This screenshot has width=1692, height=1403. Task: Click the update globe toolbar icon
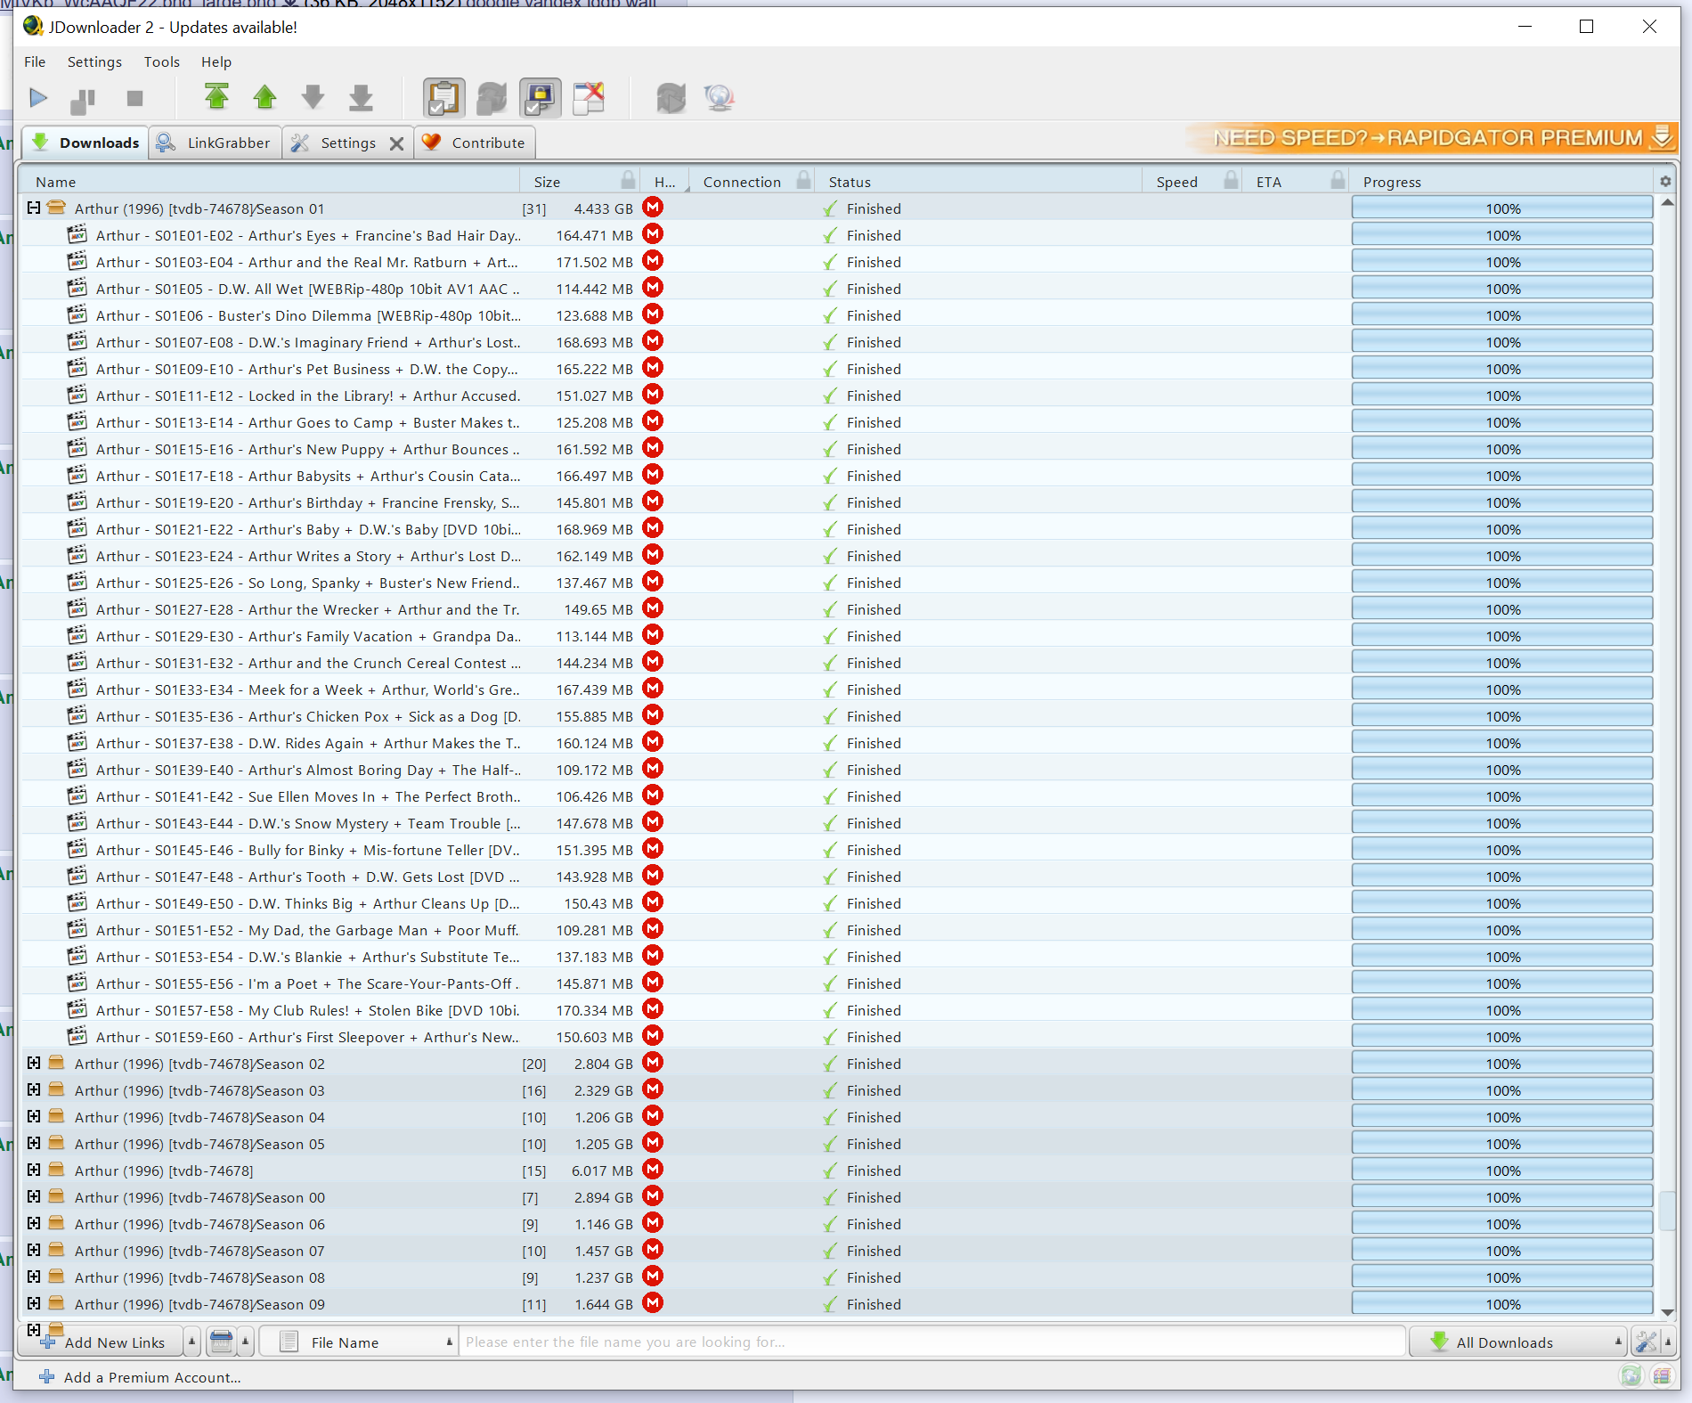pyautogui.click(x=719, y=98)
